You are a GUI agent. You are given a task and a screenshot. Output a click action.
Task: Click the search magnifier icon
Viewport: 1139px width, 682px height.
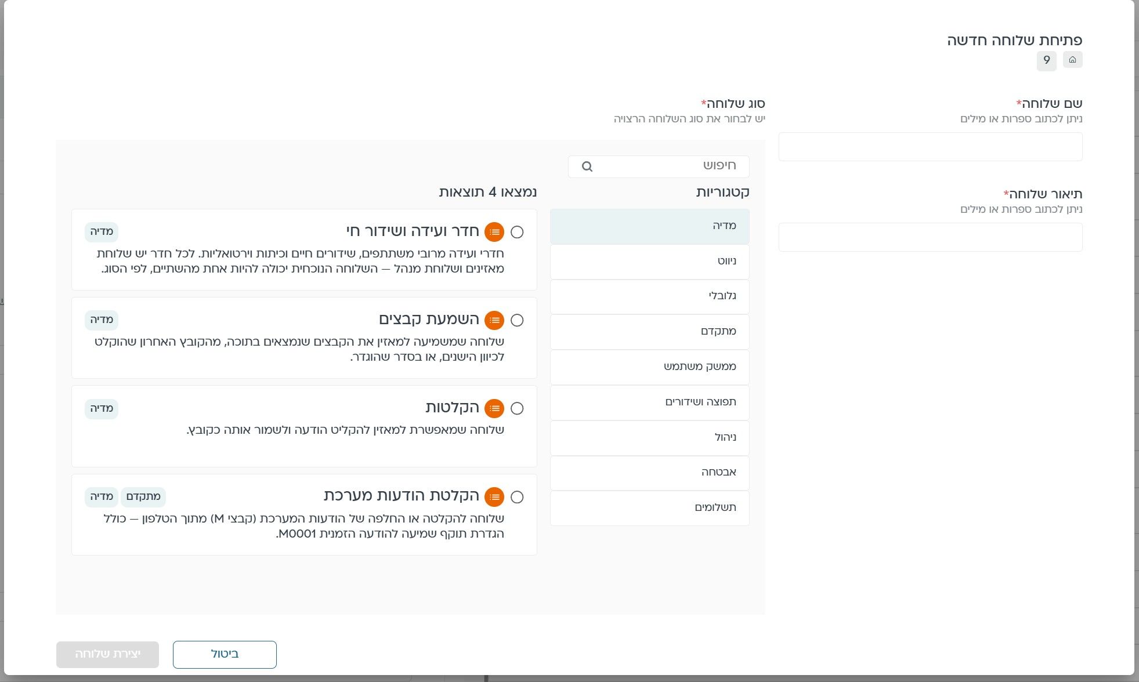pyautogui.click(x=587, y=166)
